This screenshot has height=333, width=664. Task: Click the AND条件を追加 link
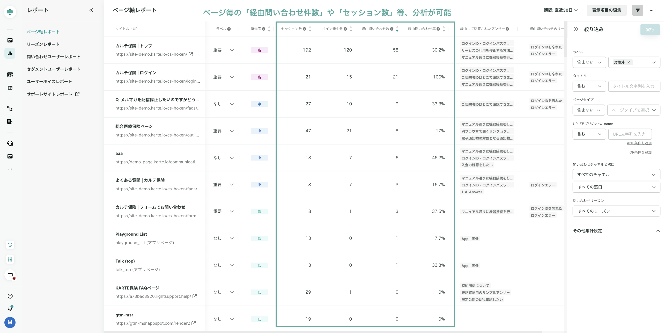click(639, 143)
